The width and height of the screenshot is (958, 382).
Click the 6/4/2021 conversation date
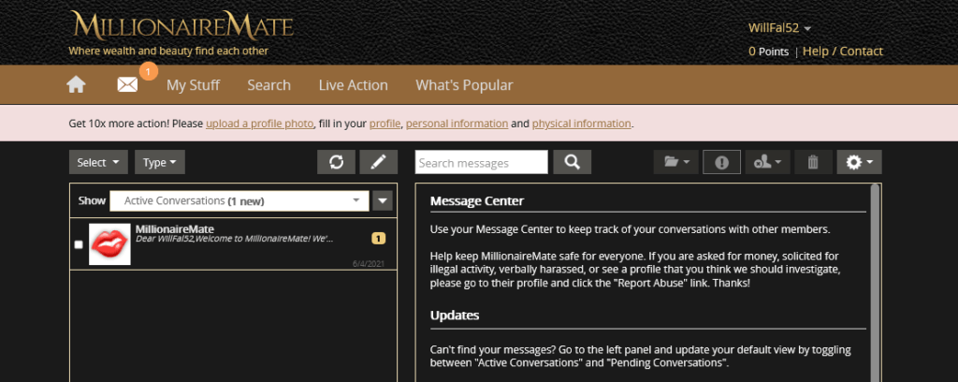(369, 264)
